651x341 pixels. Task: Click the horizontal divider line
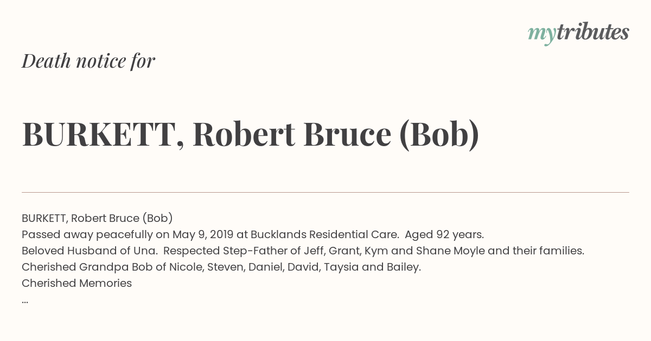pyautogui.click(x=325, y=192)
